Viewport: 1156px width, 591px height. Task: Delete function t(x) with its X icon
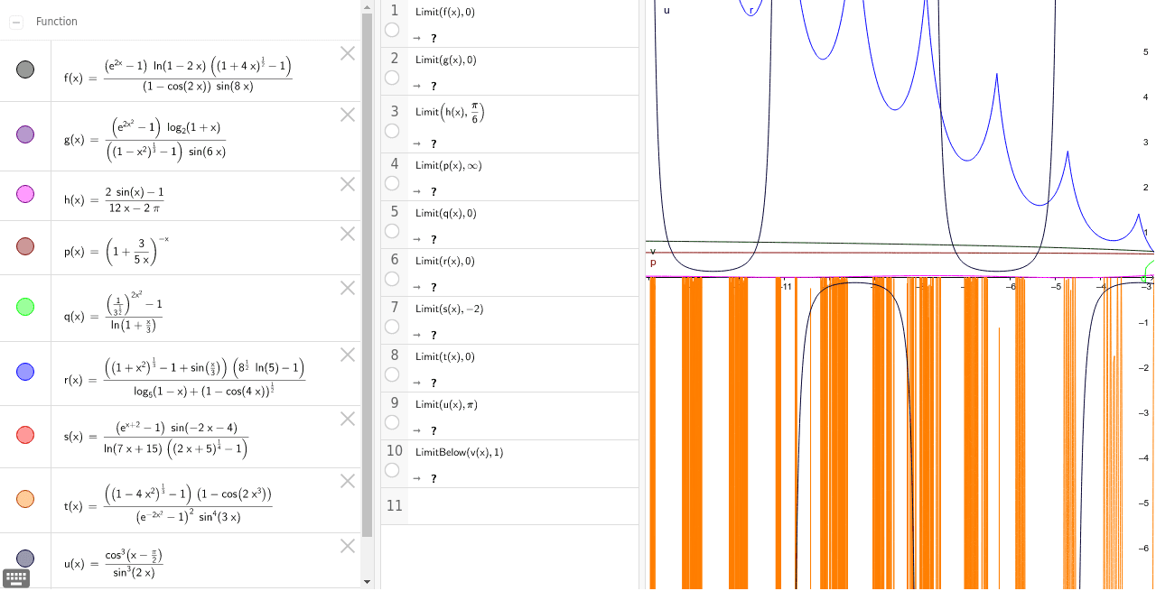pos(348,481)
